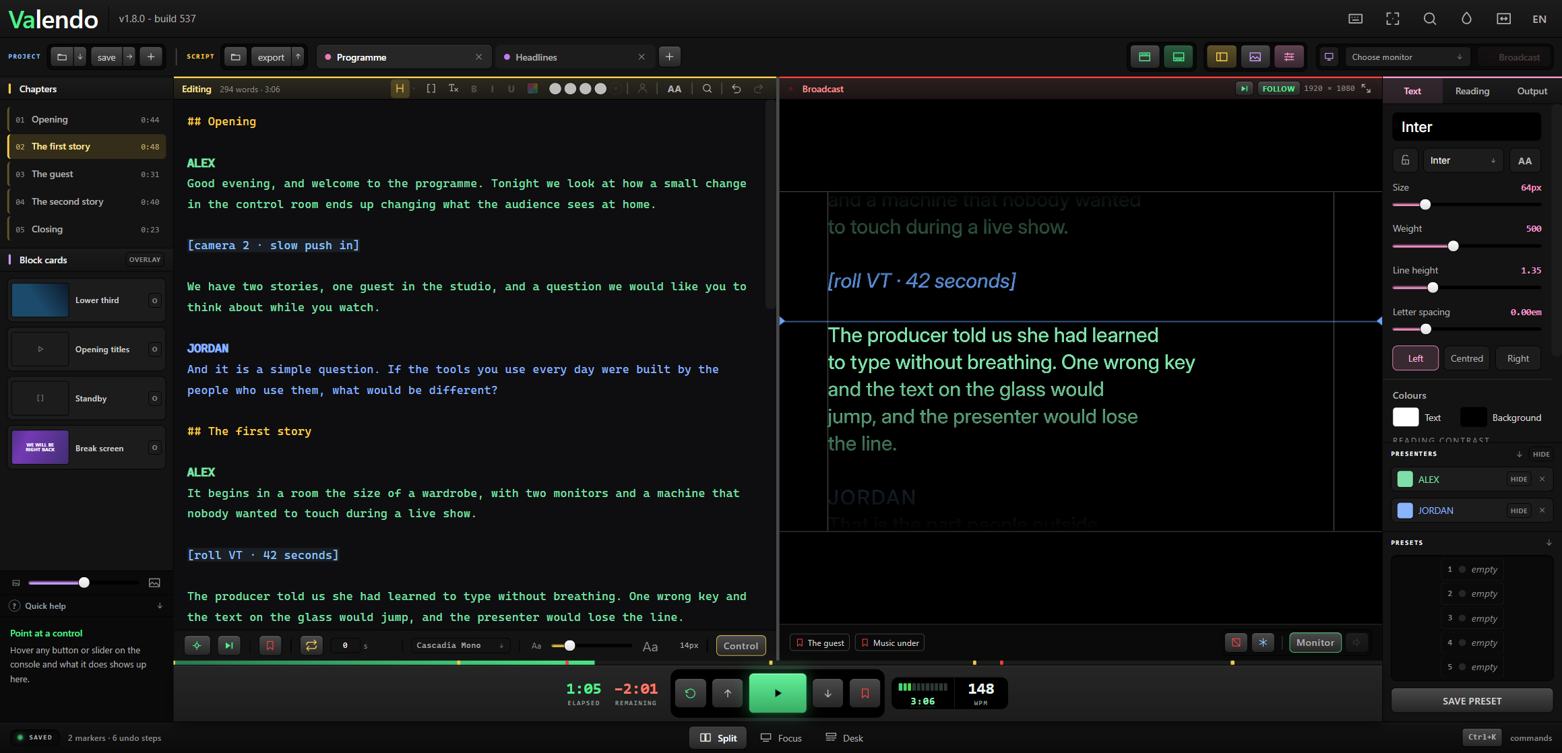Click the green bottom-bar layout icon
The image size is (1562, 753).
1178,57
